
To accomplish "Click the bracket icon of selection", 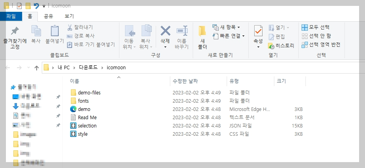I will (x=73, y=126).
